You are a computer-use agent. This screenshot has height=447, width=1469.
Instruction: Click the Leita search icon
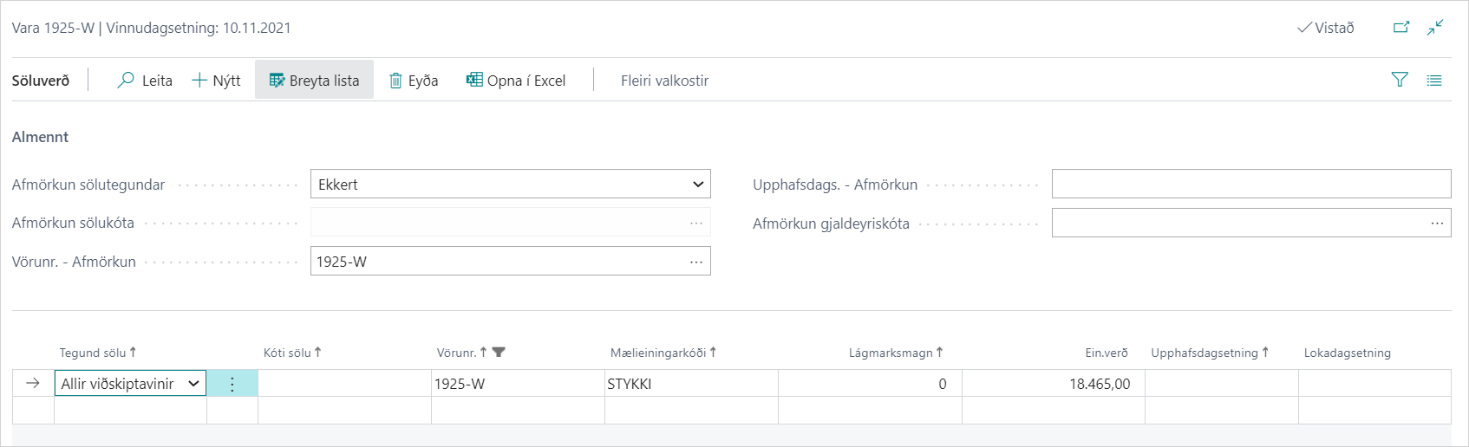tap(127, 81)
